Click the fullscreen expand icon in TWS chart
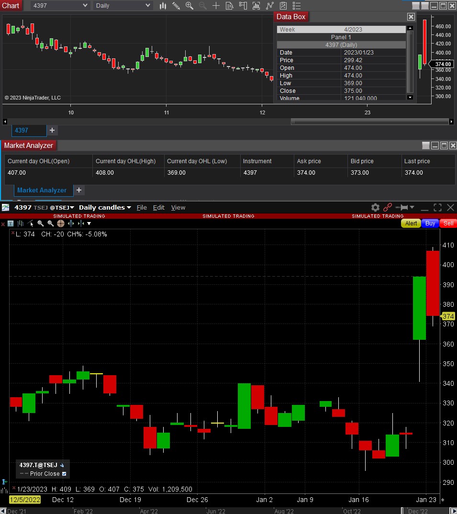 click(437, 207)
